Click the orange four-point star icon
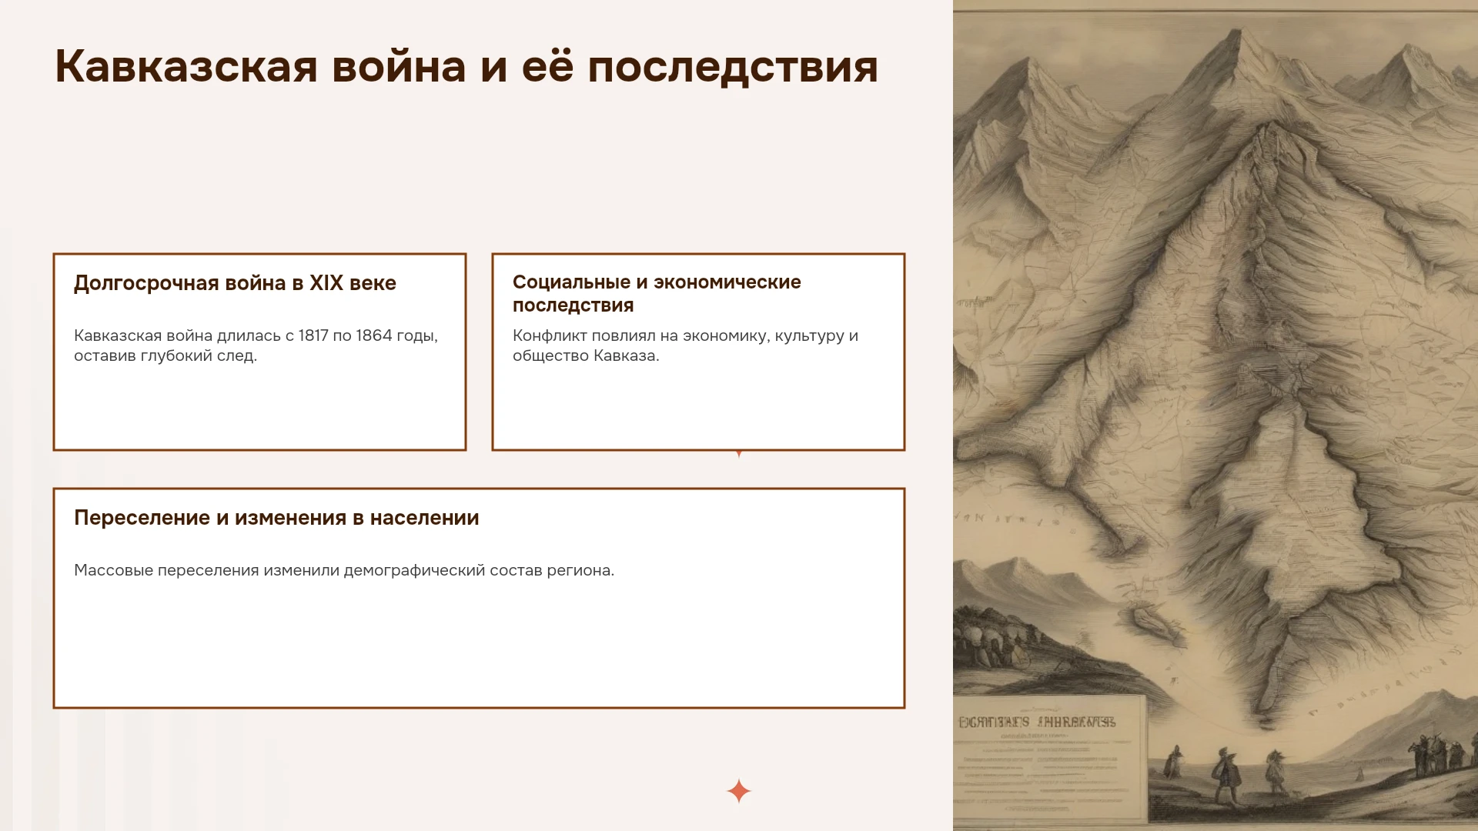 pos(738,791)
